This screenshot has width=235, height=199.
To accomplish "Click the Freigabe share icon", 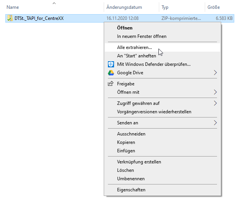I will (111, 83).
